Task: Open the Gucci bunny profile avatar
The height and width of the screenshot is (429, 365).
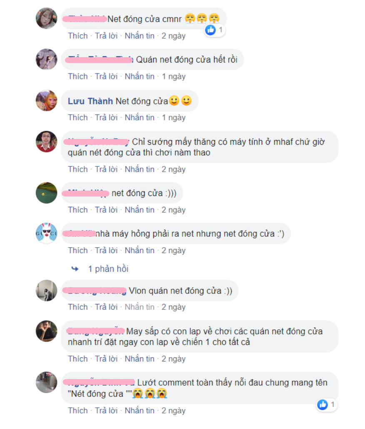Action: [47, 233]
